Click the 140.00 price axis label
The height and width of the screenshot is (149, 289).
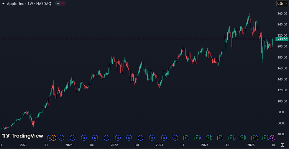click(282, 79)
